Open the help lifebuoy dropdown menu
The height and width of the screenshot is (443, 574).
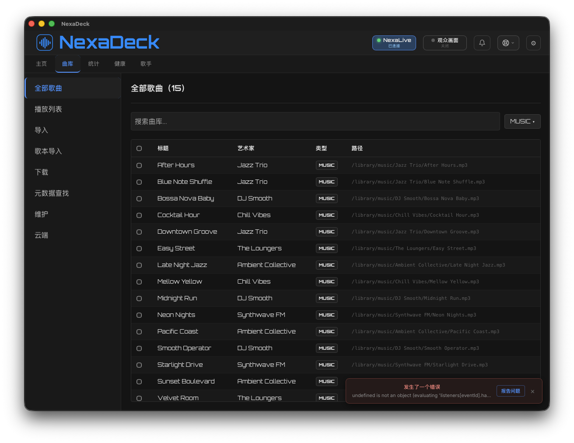click(508, 43)
